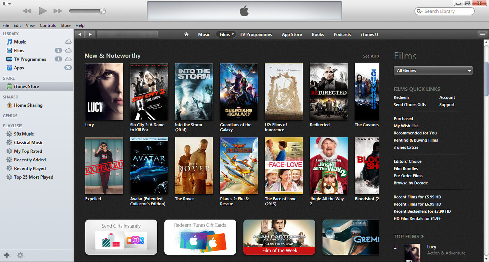Viewport: 489px width, 262px height.
Task: Select TV Programmes in the library sidebar
Action: click(30, 59)
